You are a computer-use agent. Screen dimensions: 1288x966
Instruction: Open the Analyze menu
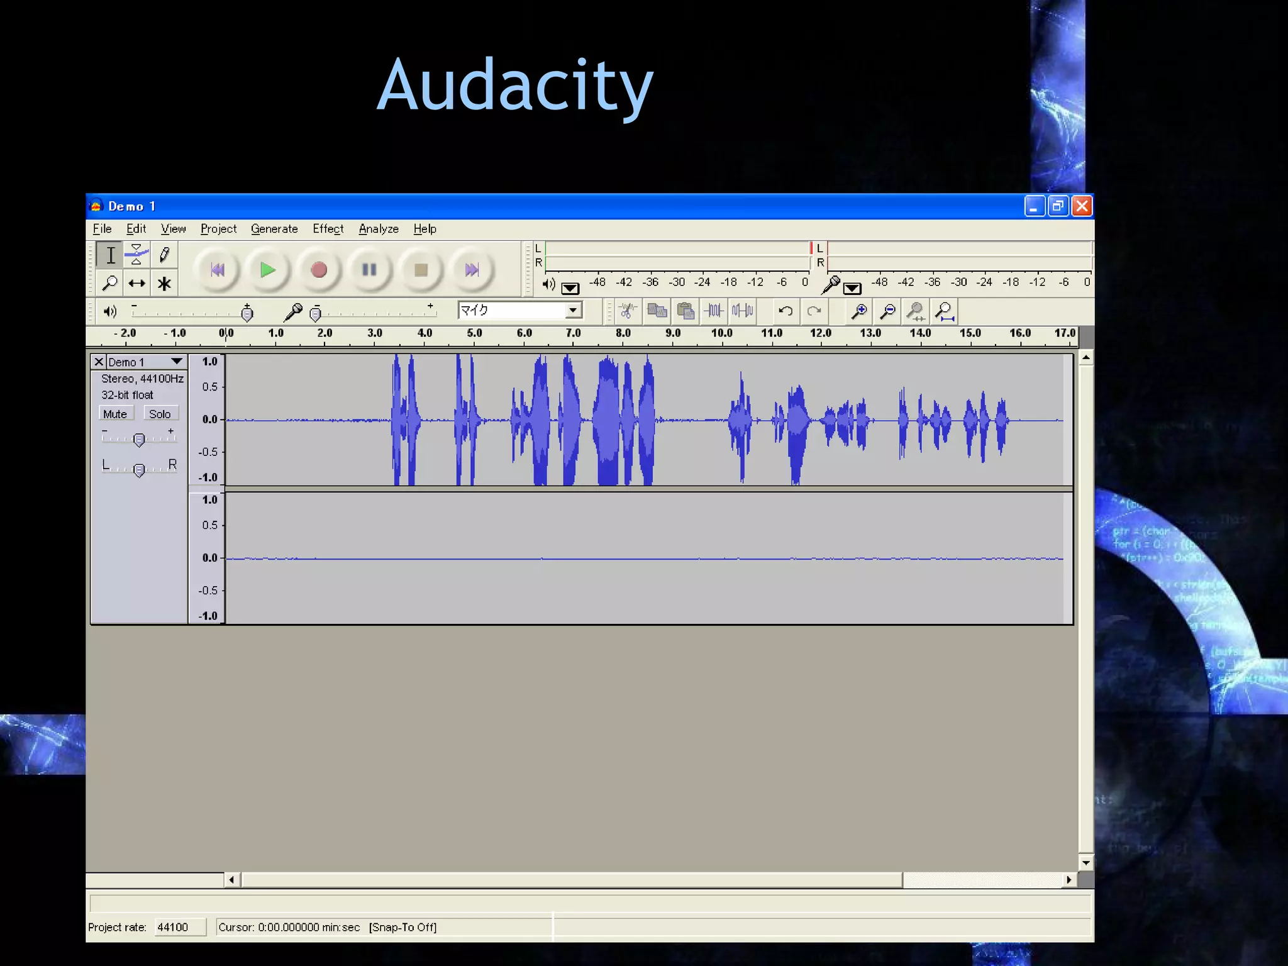pyautogui.click(x=379, y=229)
